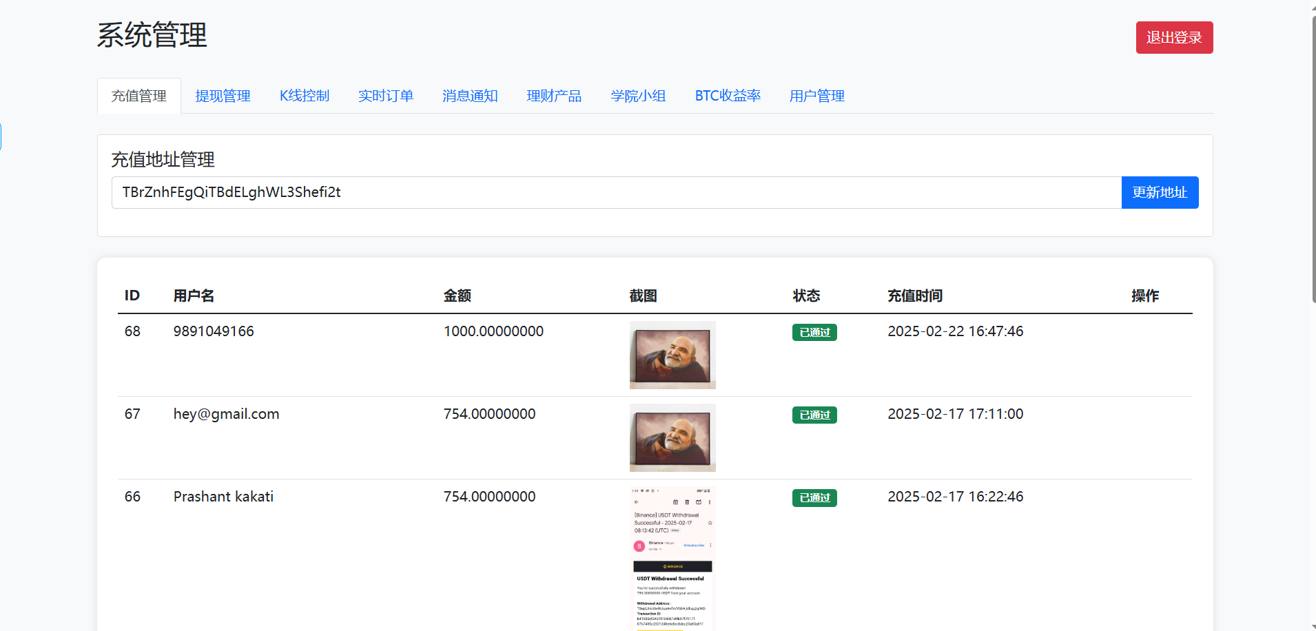Open the 充值管理 tab
The width and height of the screenshot is (1316, 631).
138,96
